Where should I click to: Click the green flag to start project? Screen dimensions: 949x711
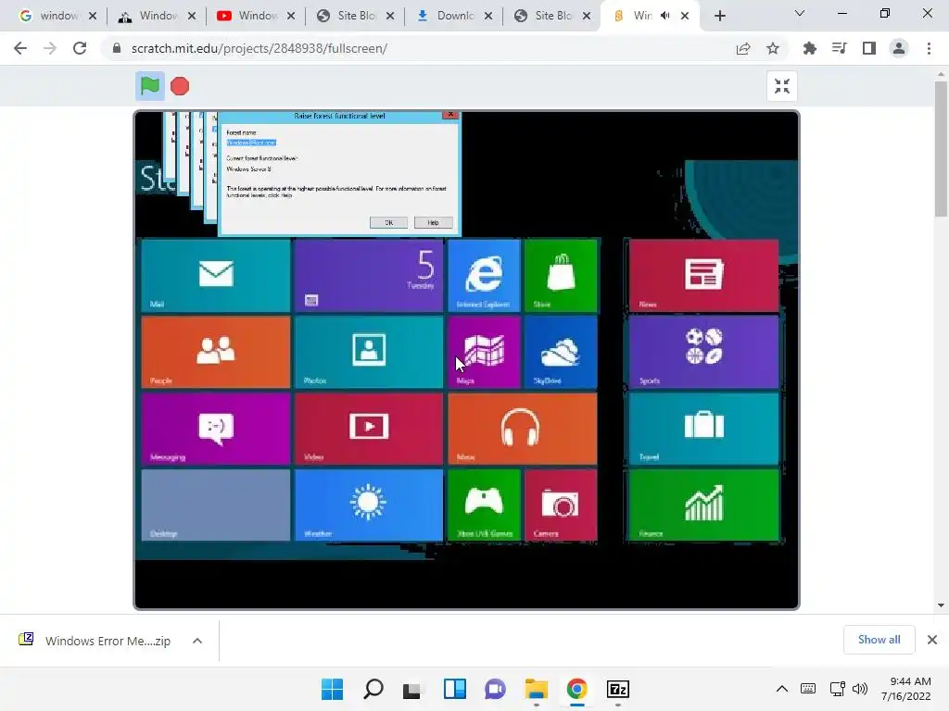point(149,86)
